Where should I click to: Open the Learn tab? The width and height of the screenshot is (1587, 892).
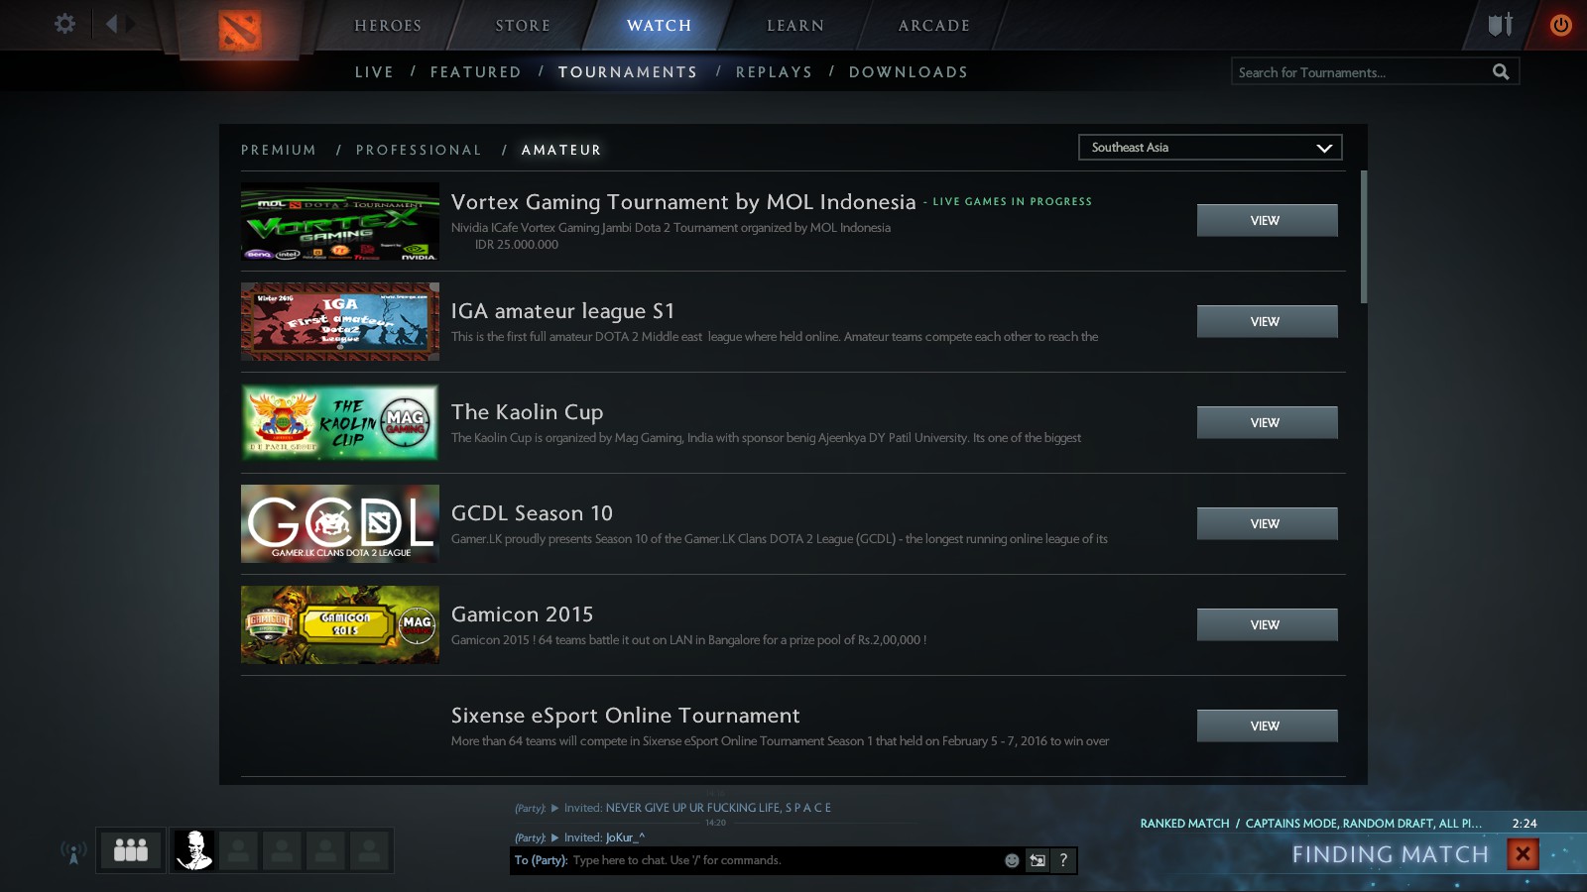pyautogui.click(x=795, y=26)
